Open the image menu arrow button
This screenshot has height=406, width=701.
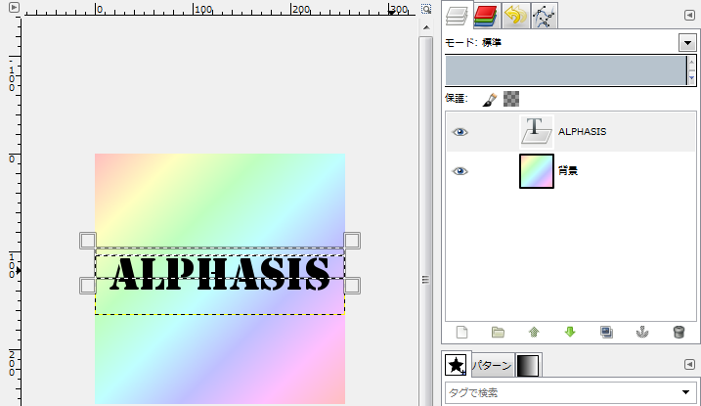pyautogui.click(x=15, y=7)
